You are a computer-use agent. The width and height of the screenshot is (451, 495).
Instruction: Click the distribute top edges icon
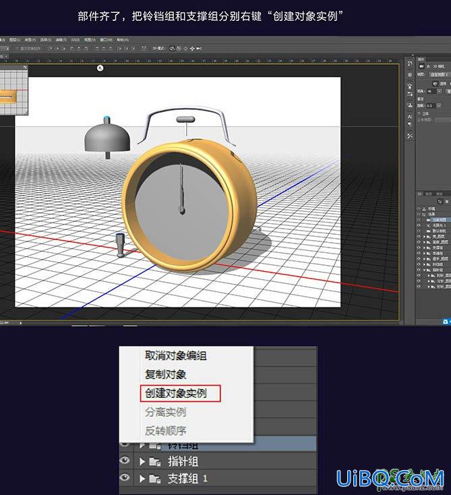pos(97,49)
